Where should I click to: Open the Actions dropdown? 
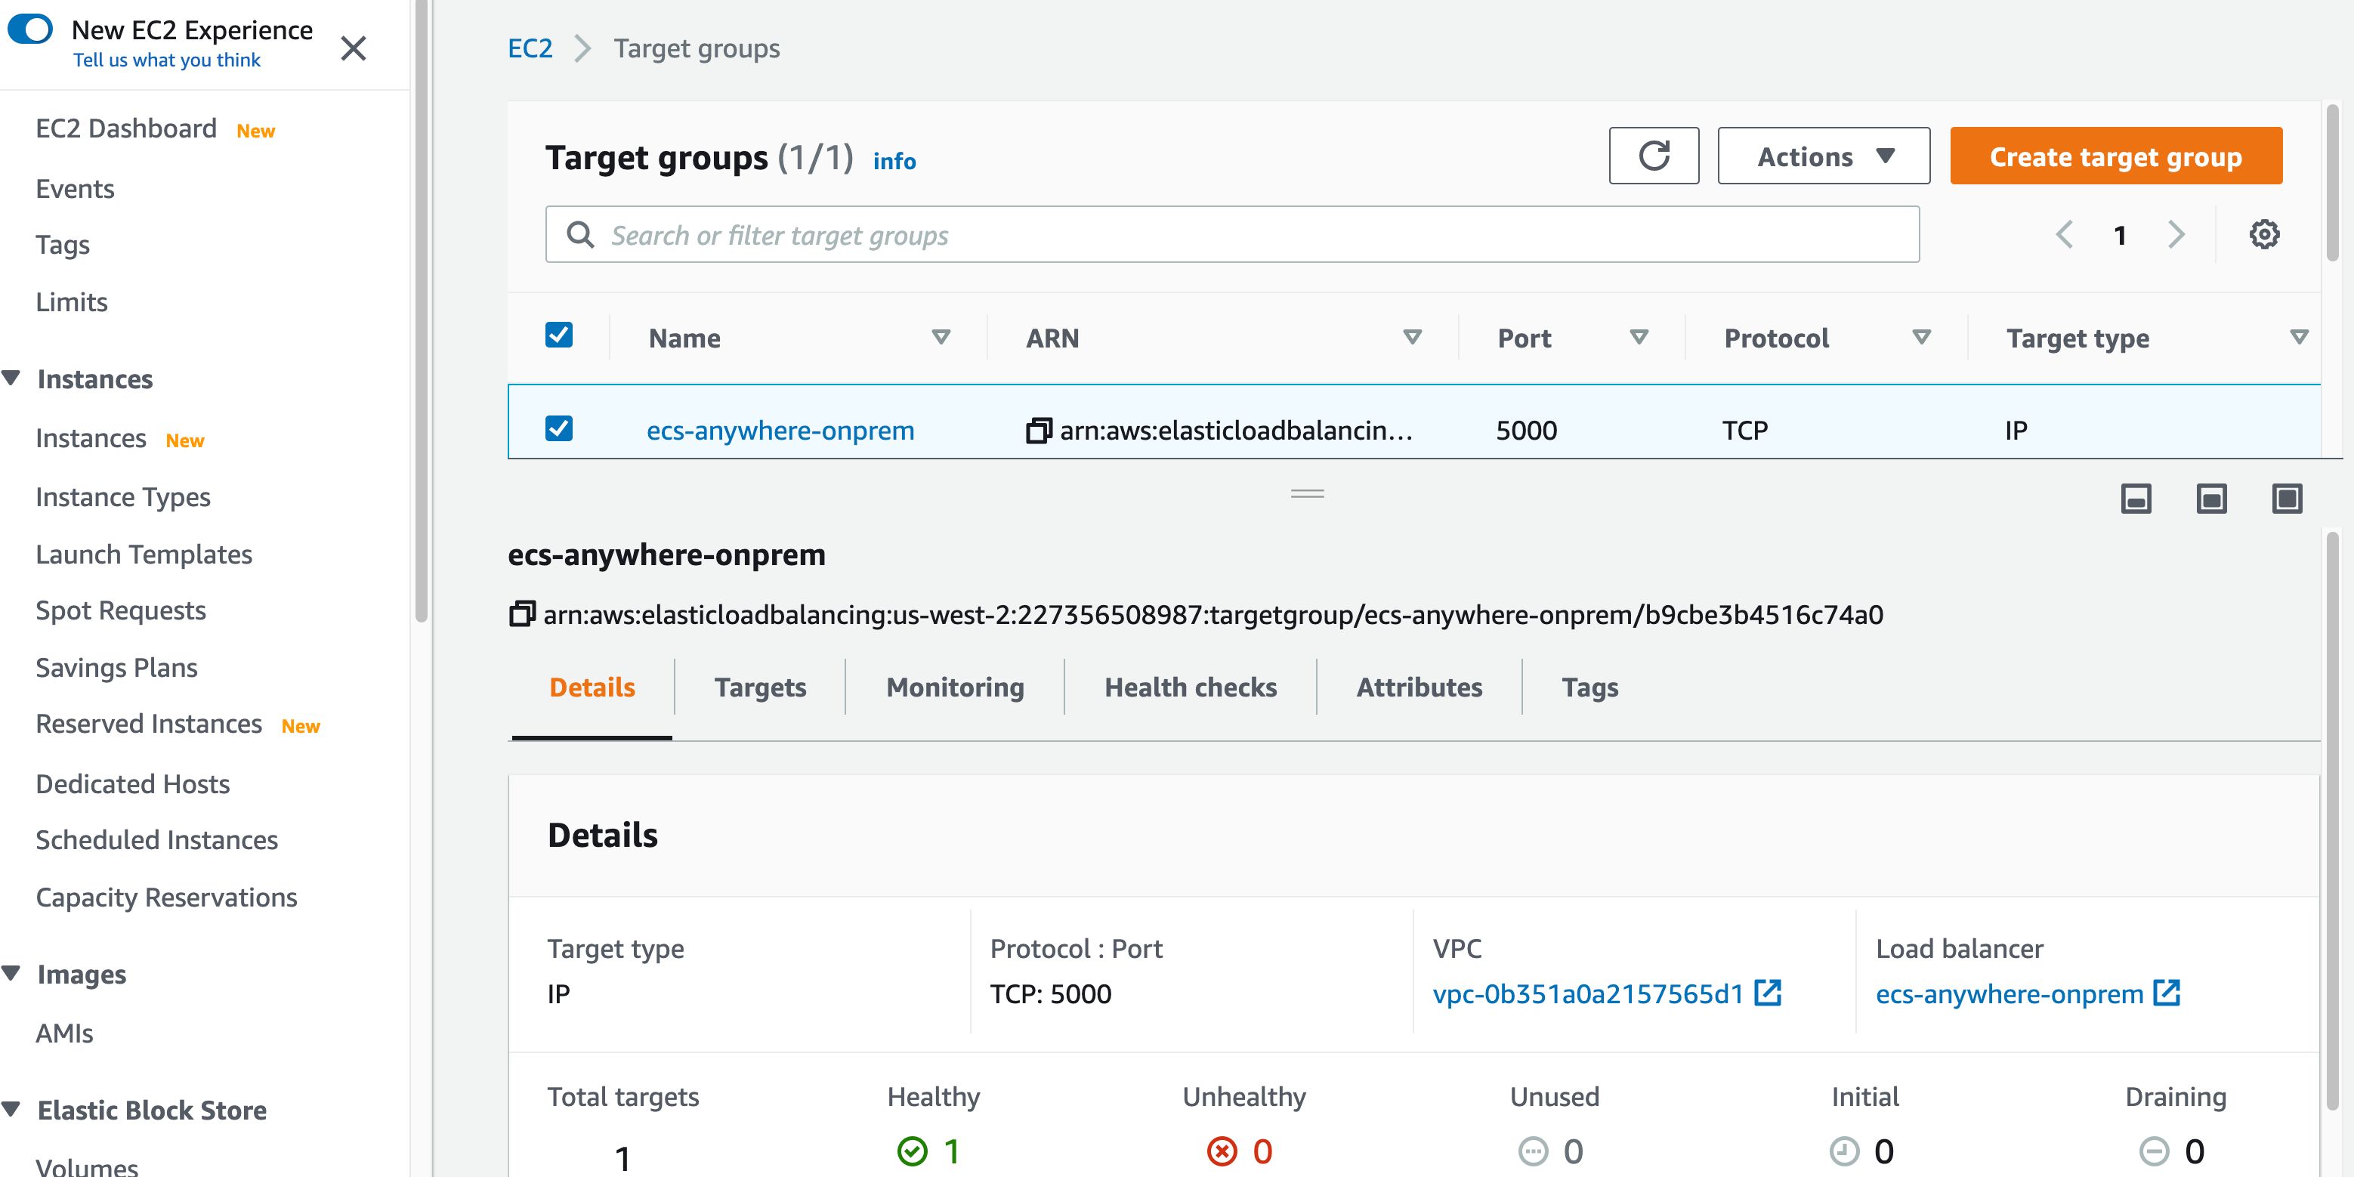click(1823, 156)
